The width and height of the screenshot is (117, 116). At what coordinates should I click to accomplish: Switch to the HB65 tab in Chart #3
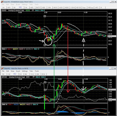coord(67,8)
